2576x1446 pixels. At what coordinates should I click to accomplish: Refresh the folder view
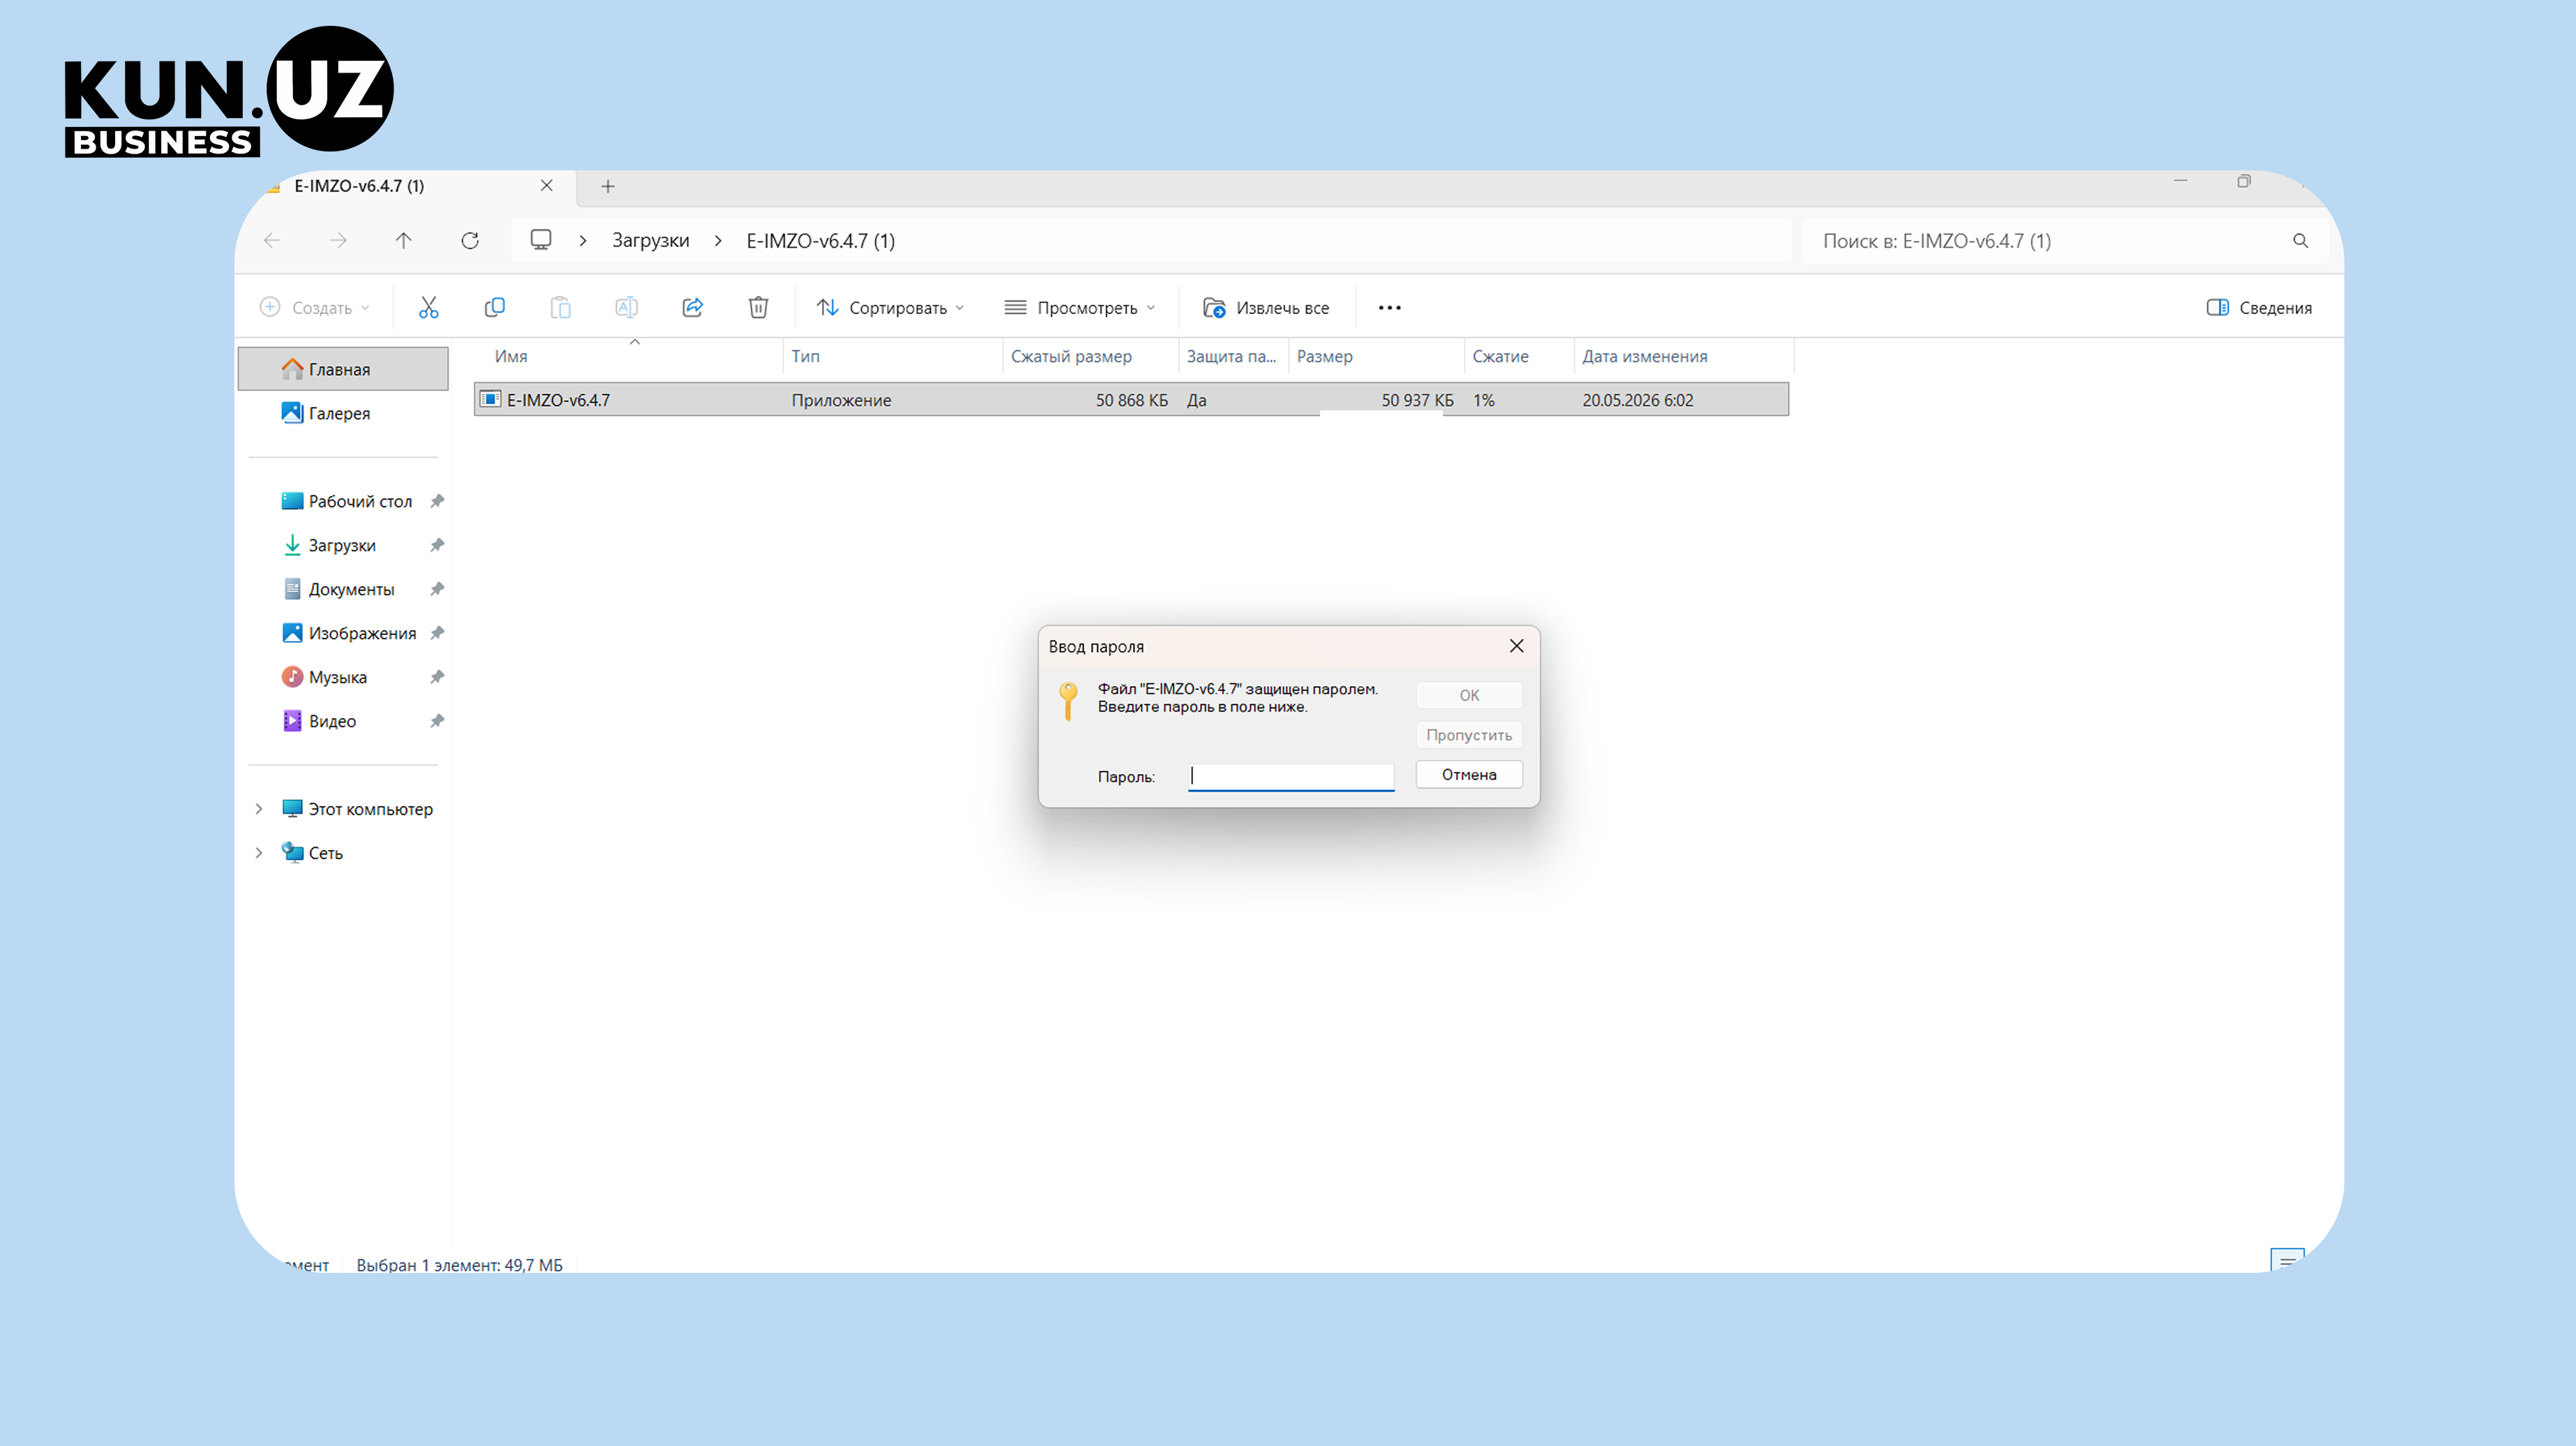click(x=470, y=240)
